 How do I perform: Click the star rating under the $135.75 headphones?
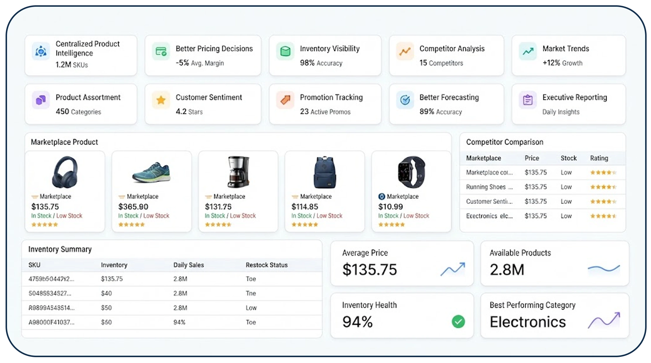45,225
